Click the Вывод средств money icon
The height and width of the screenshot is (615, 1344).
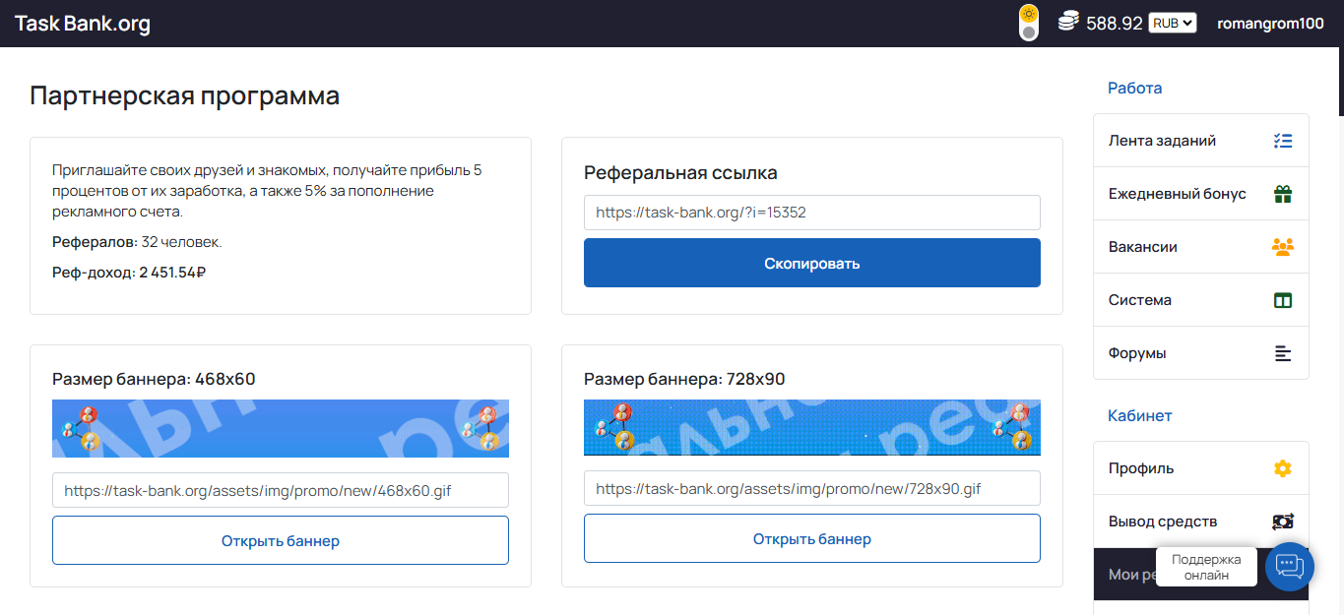[x=1282, y=522]
